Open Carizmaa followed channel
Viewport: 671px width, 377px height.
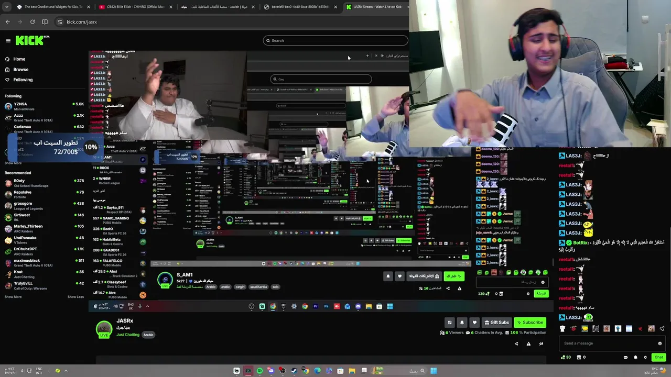click(x=44, y=129)
